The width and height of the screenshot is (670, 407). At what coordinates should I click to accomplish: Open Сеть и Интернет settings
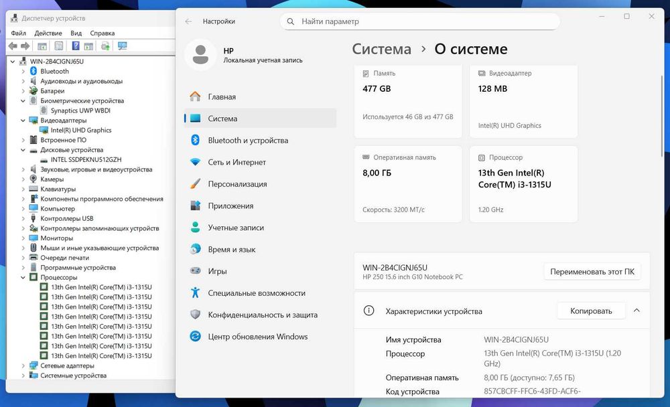pyautogui.click(x=260, y=162)
